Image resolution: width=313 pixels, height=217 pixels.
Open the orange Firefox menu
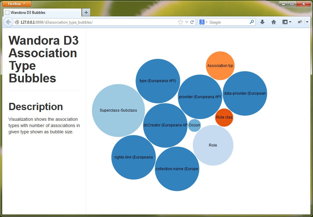16,4
